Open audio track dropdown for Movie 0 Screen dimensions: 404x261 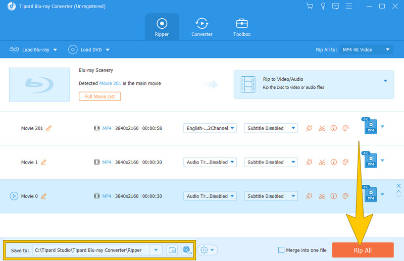click(210, 196)
